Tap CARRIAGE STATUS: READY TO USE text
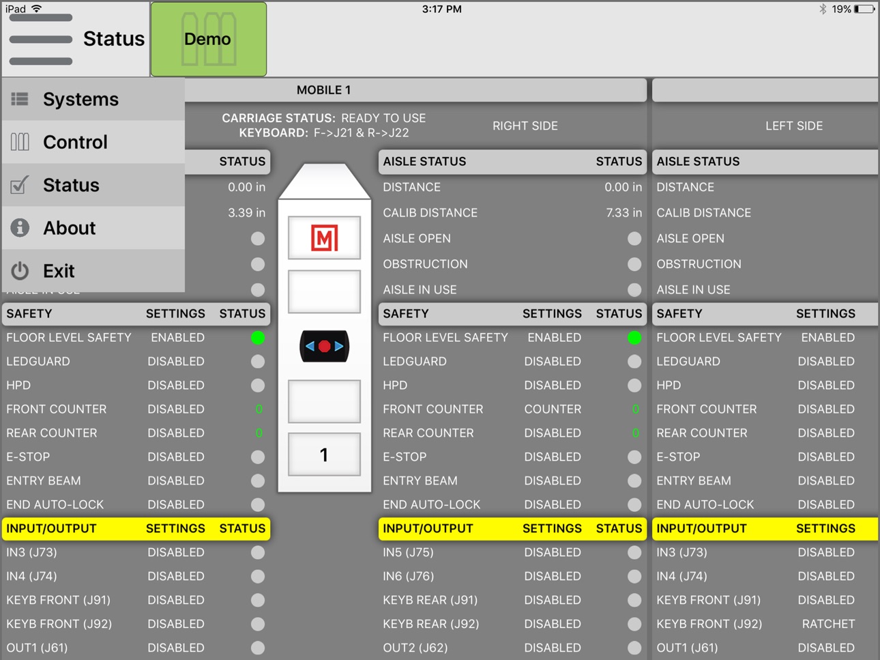The width and height of the screenshot is (880, 660). [323, 118]
